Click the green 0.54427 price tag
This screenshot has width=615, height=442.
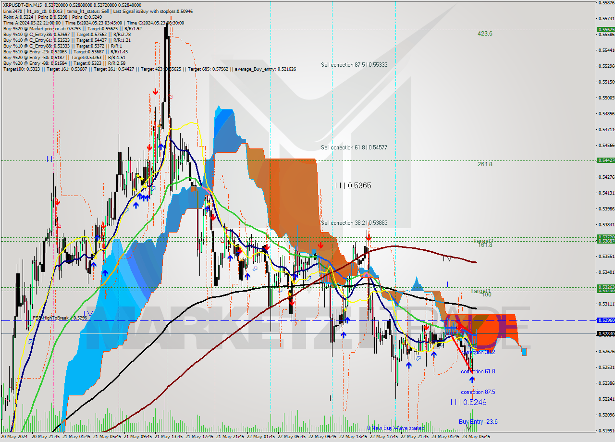605,160
